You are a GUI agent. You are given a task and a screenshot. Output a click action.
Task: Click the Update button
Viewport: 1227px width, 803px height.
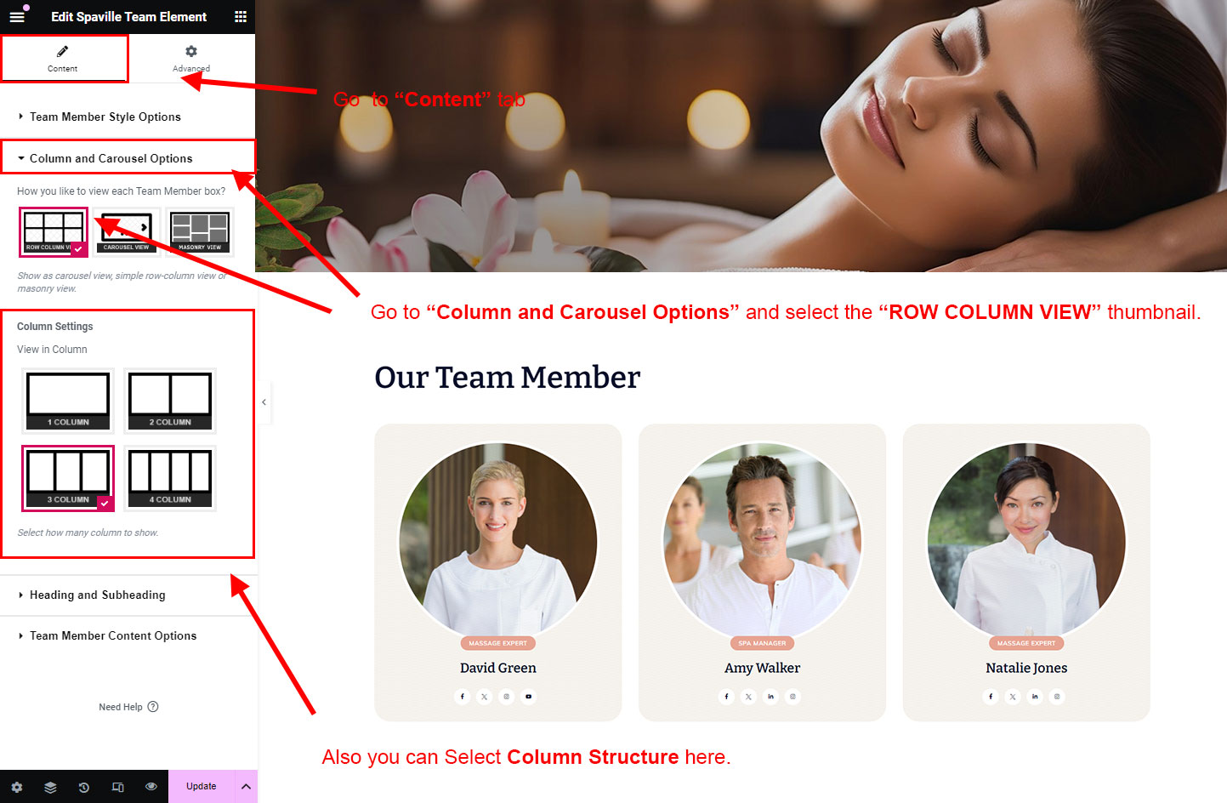click(202, 787)
